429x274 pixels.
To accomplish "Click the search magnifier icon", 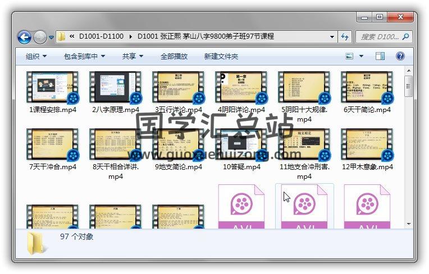I will (406, 36).
